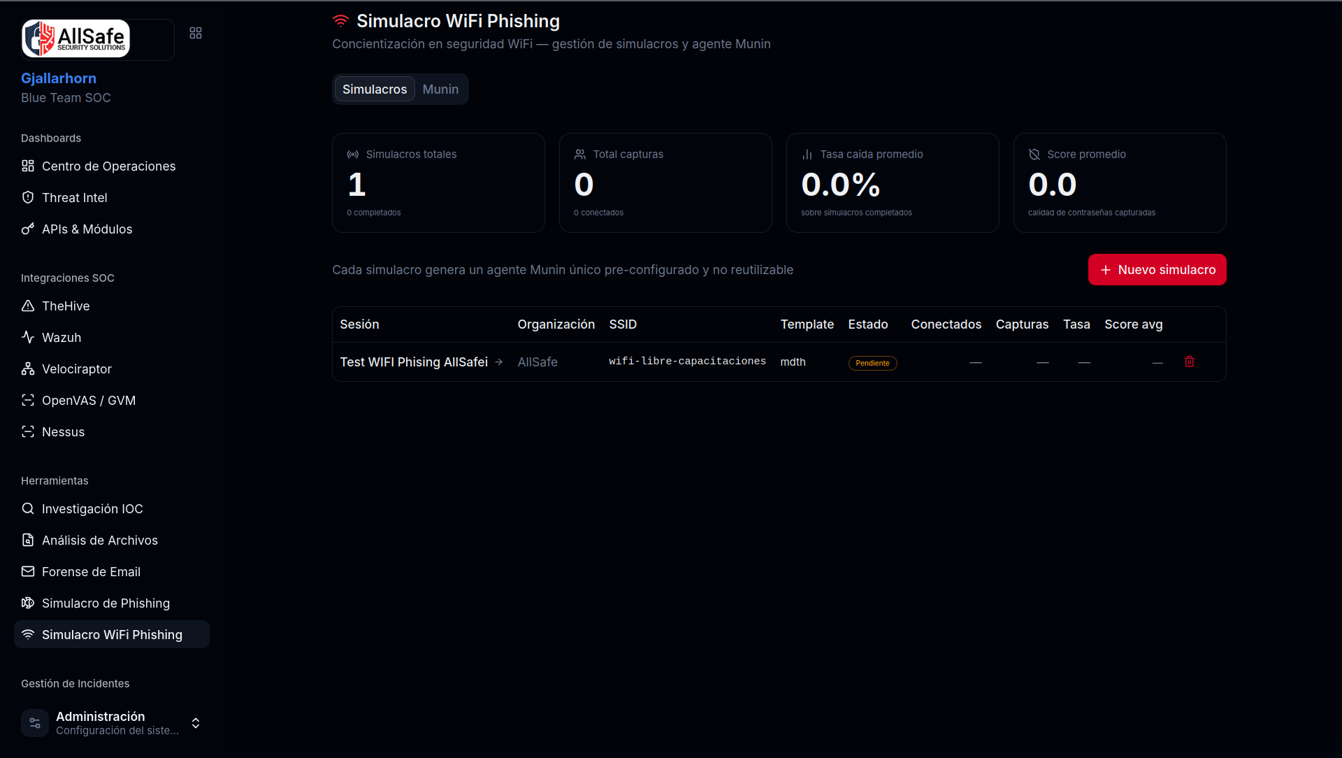Click the 0.0 Score promedio value

coord(1052,184)
